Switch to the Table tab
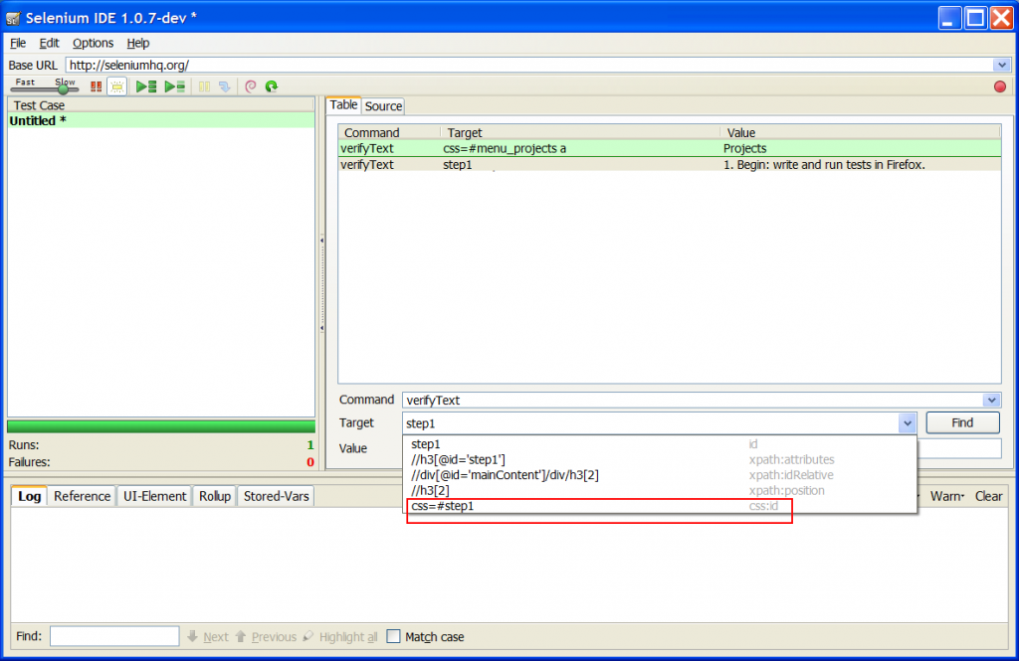This screenshot has width=1019, height=661. pyautogui.click(x=343, y=105)
